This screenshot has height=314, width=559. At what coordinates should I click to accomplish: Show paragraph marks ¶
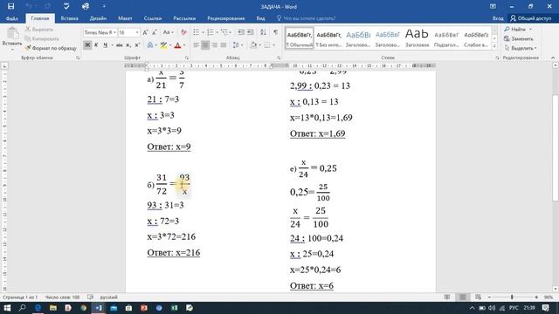tap(276, 33)
